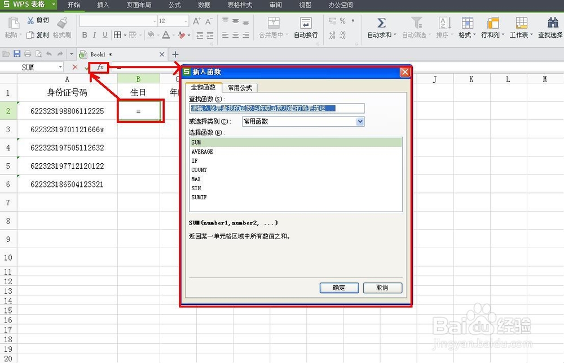Click the 确定 button
This screenshot has height=363, width=564.
(339, 288)
